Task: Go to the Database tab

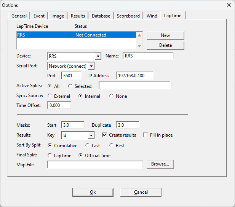Action: pyautogui.click(x=101, y=16)
